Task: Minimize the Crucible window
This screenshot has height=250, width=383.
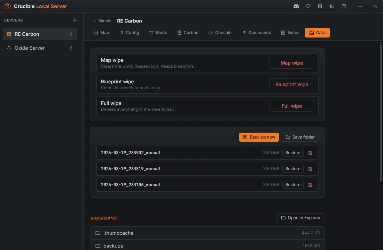Action: (360, 6)
